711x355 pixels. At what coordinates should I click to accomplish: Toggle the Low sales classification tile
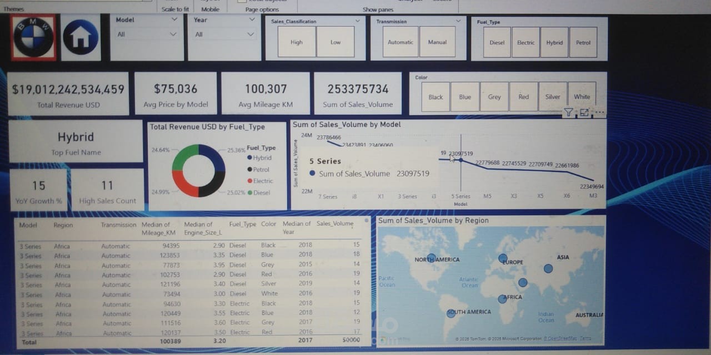(336, 42)
